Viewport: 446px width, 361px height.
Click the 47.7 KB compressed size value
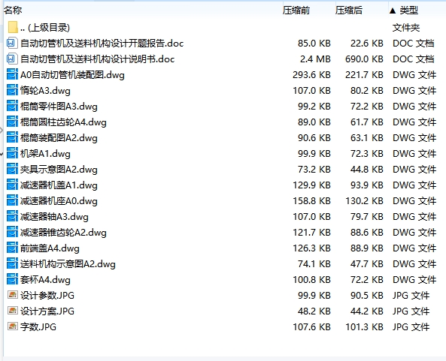tap(366, 264)
